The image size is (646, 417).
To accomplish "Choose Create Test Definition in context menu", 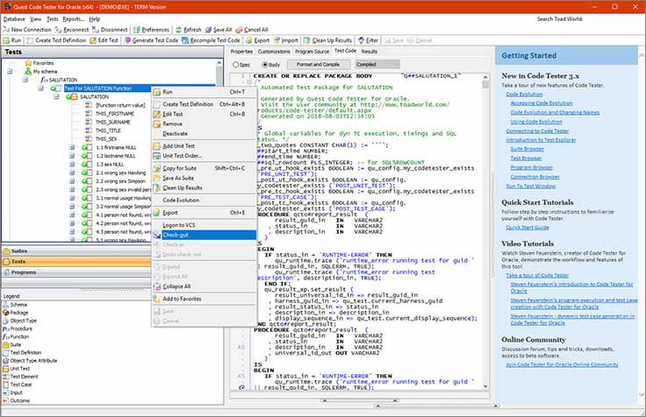I will click(204, 104).
